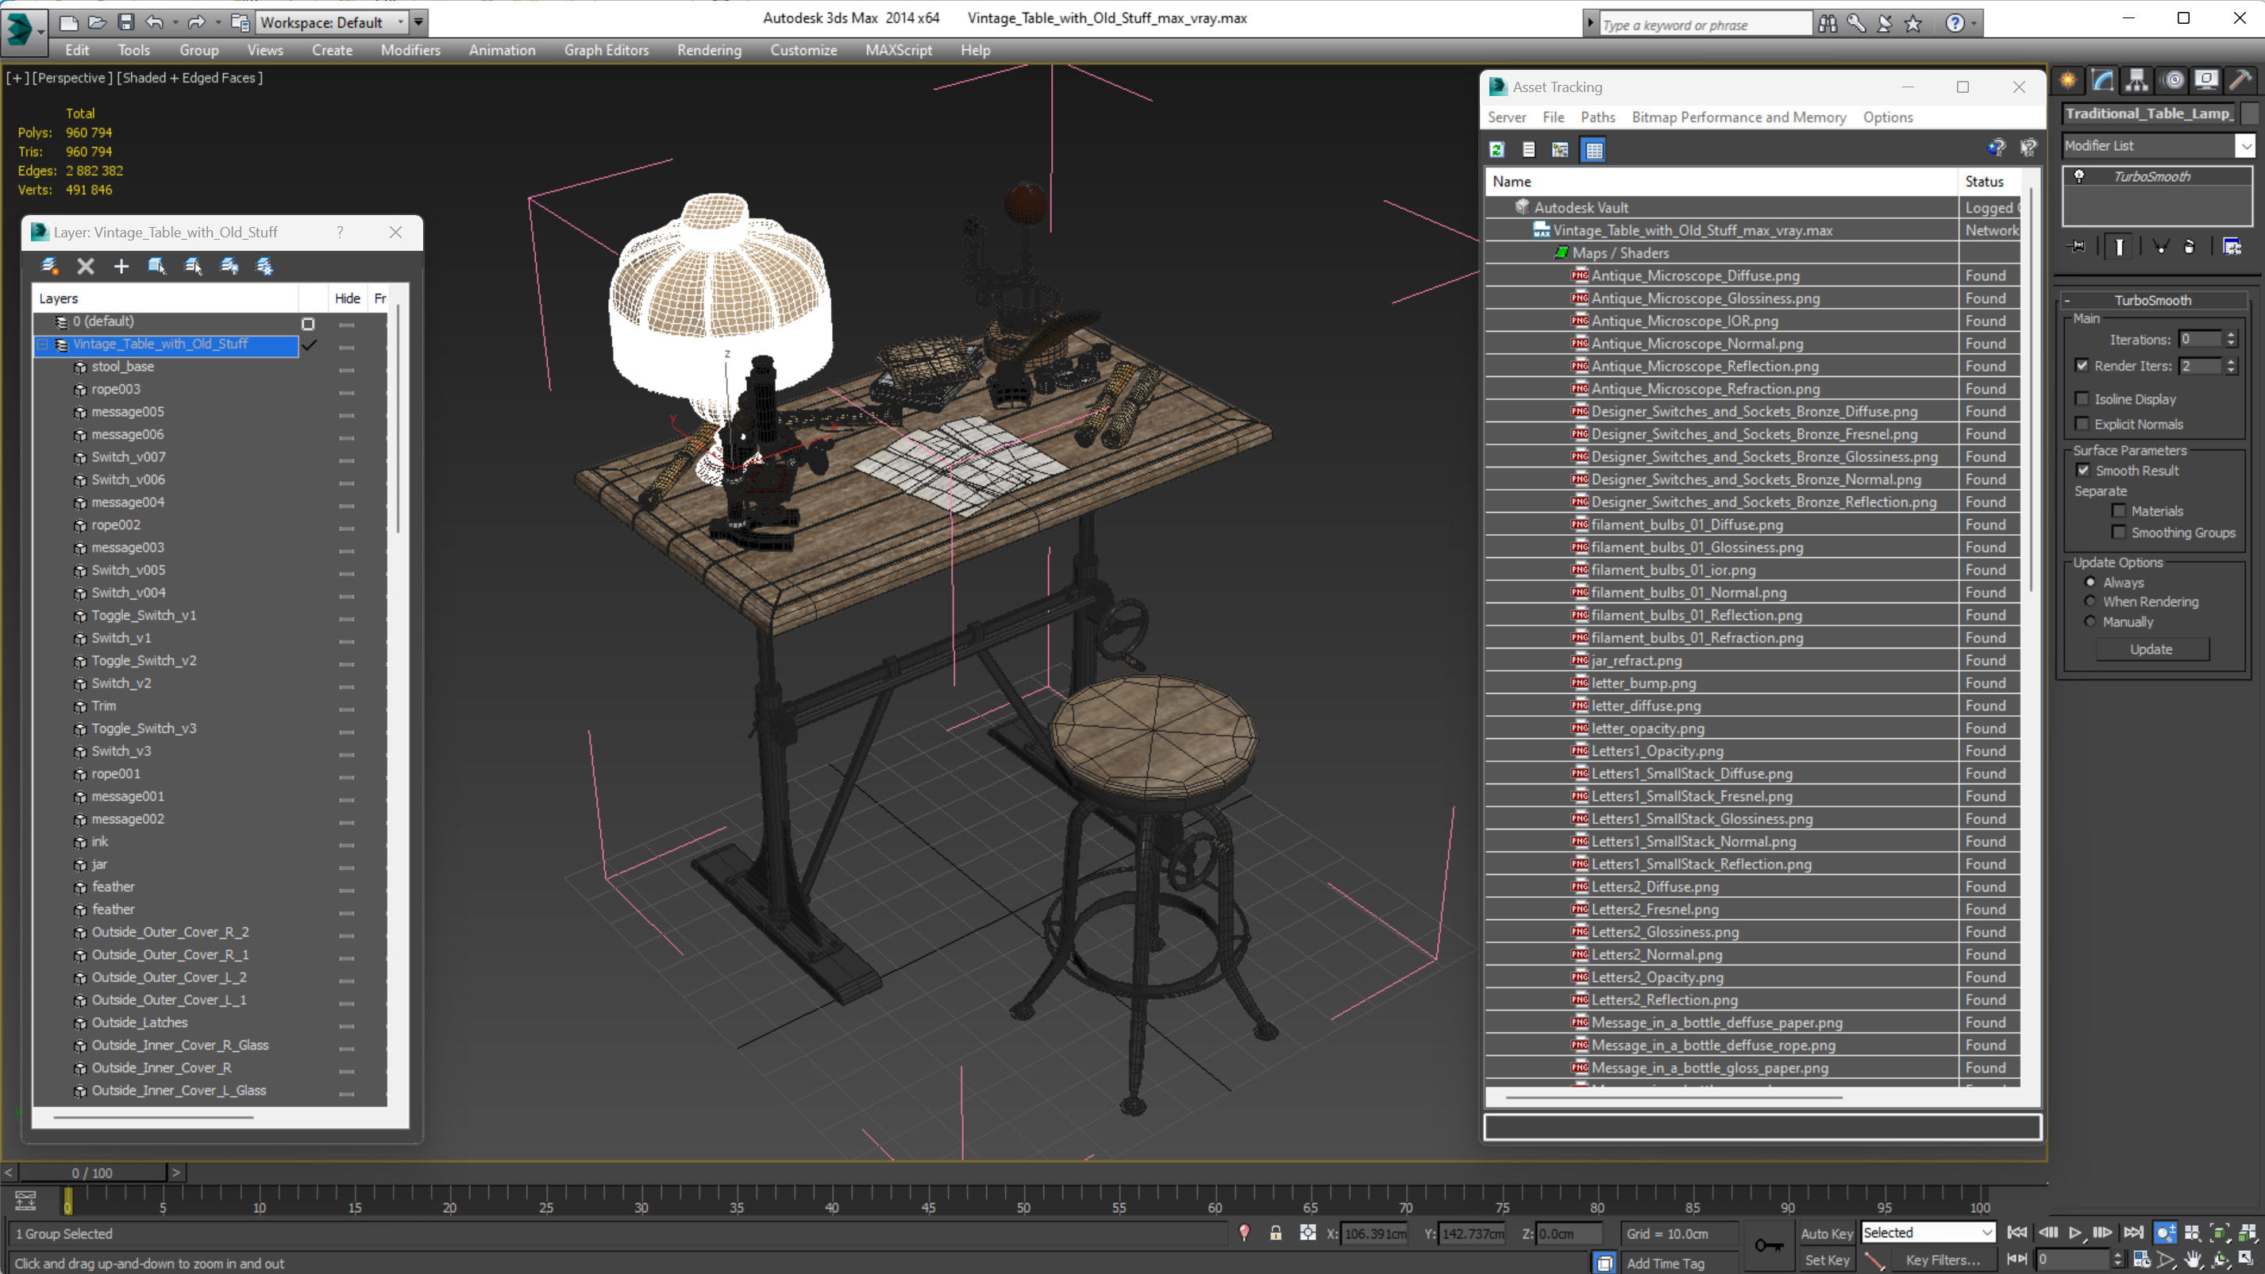
Task: Open the Rendering menu
Action: [x=709, y=50]
